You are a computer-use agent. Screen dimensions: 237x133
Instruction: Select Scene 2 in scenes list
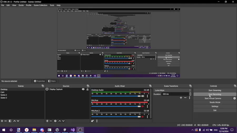click(22, 95)
